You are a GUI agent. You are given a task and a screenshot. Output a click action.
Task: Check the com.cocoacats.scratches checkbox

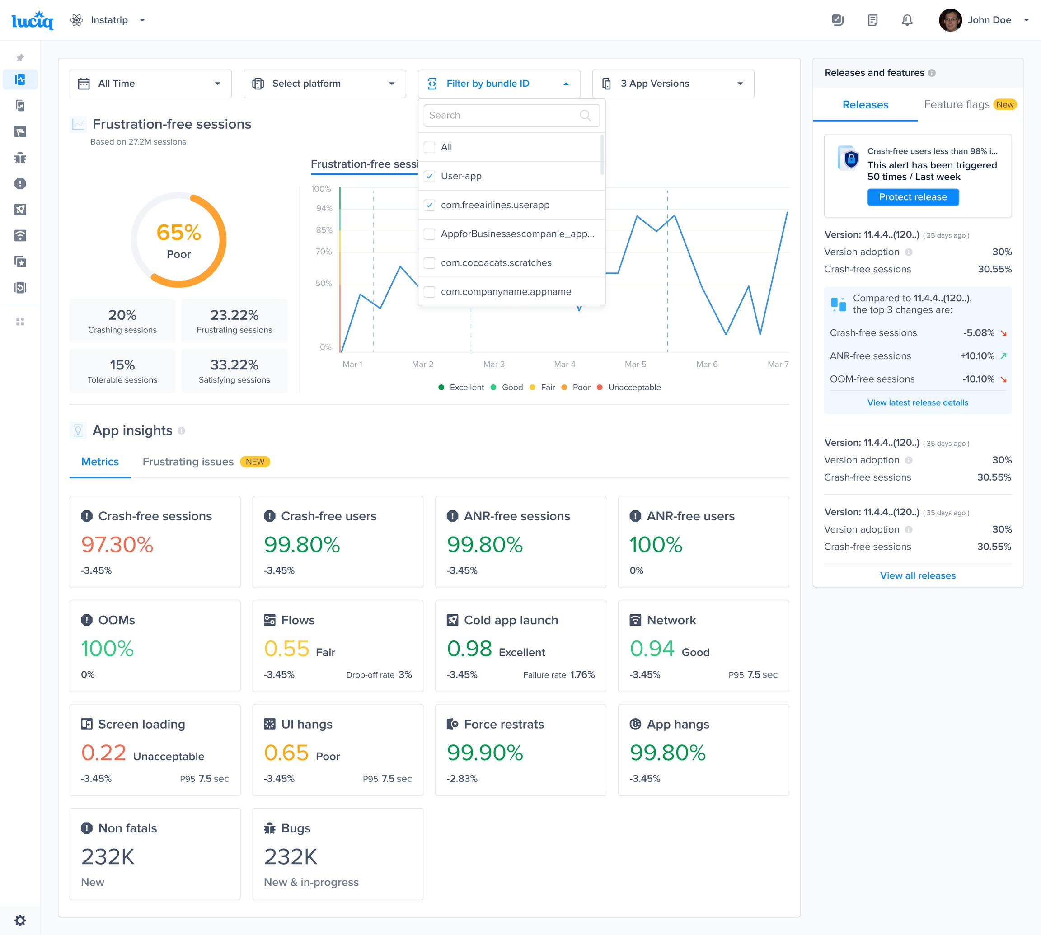tap(430, 263)
